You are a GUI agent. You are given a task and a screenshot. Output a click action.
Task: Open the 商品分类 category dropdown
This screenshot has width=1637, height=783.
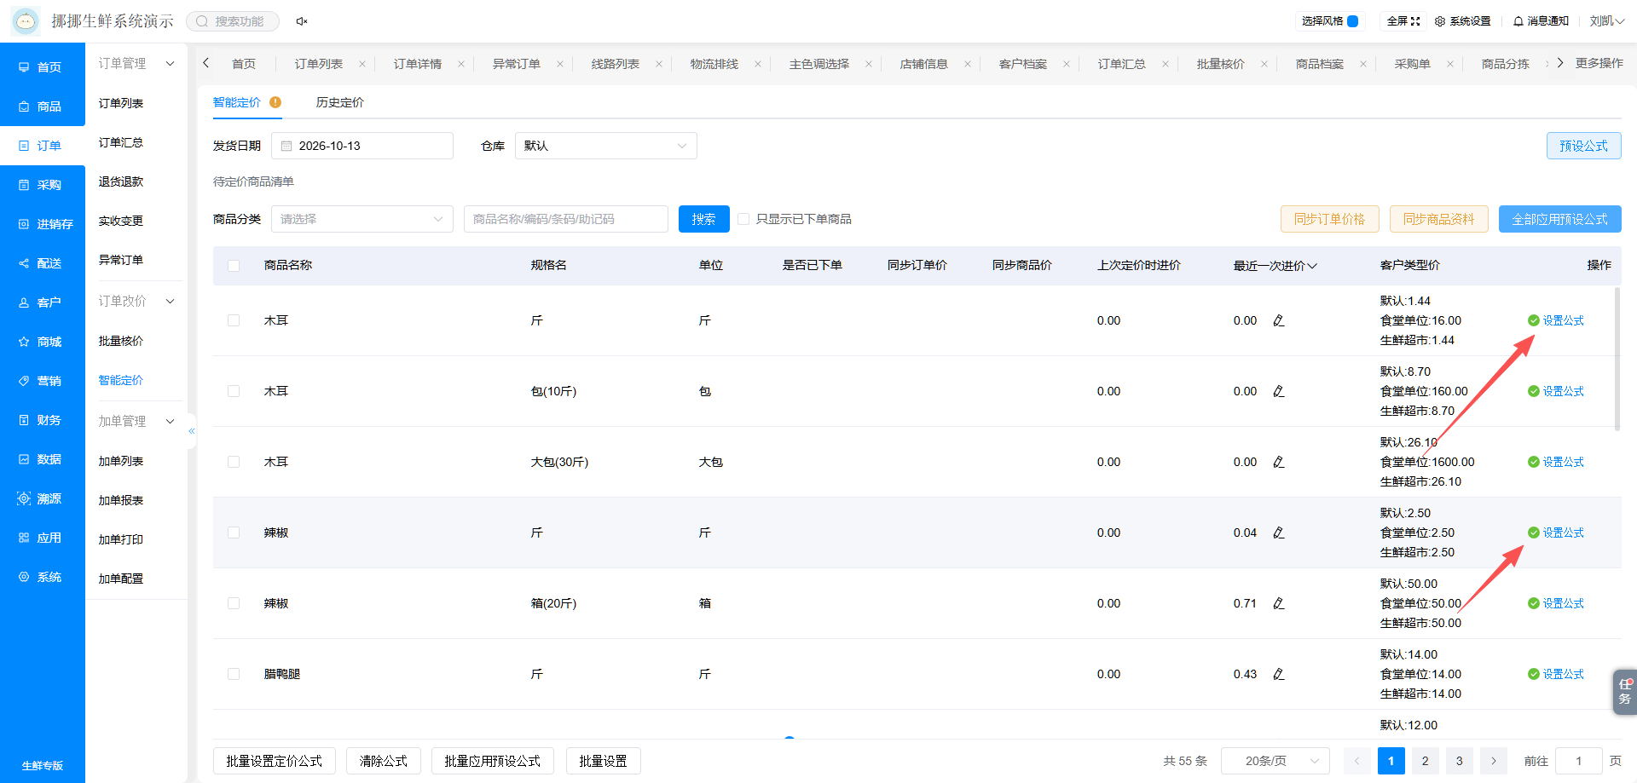tap(362, 219)
